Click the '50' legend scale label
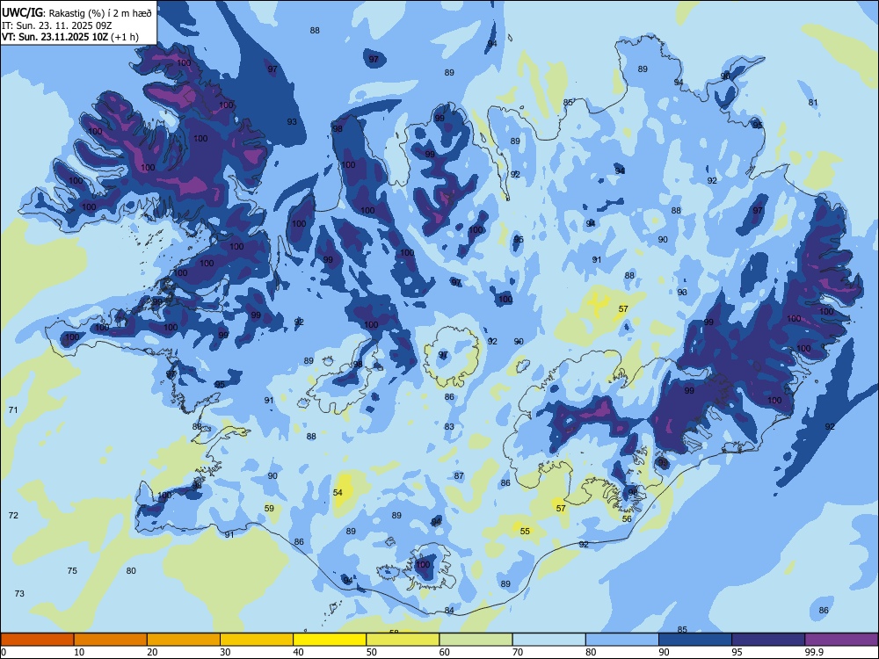 point(372,652)
